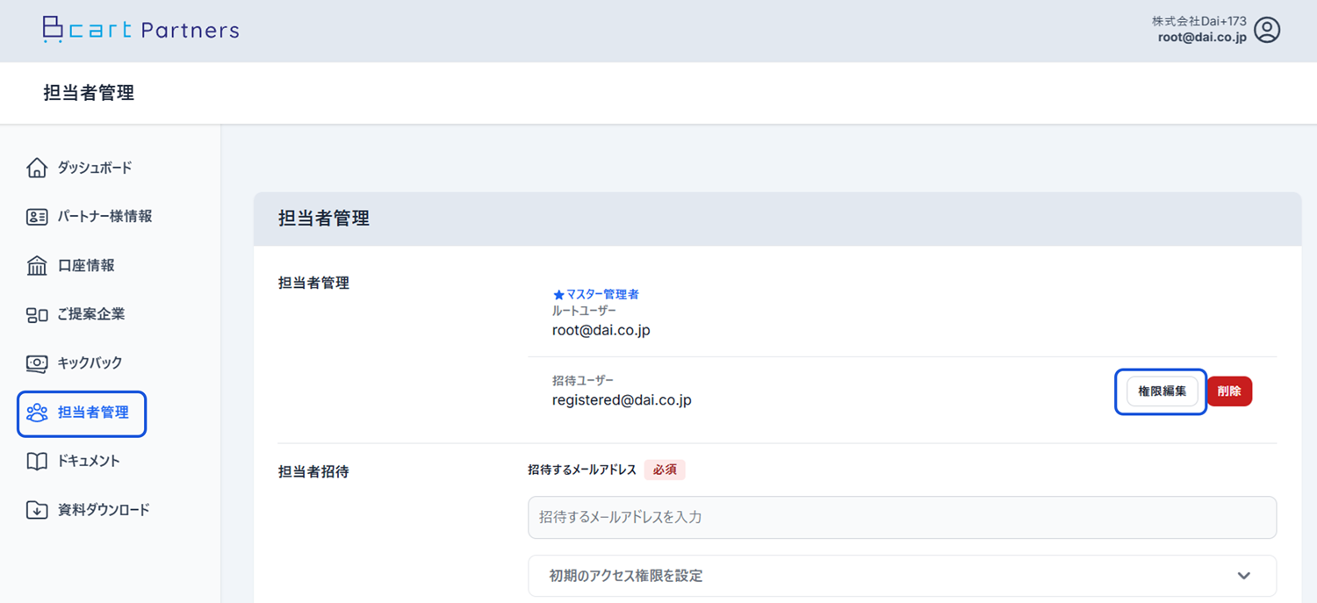
Task: Click the 招待ユーザー label
Action: click(x=583, y=381)
